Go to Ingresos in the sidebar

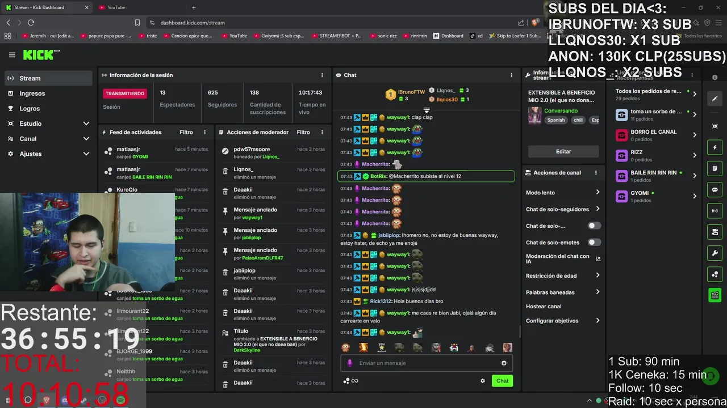click(48, 93)
